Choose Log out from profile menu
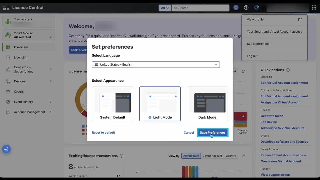The image size is (320, 180). tap(252, 56)
